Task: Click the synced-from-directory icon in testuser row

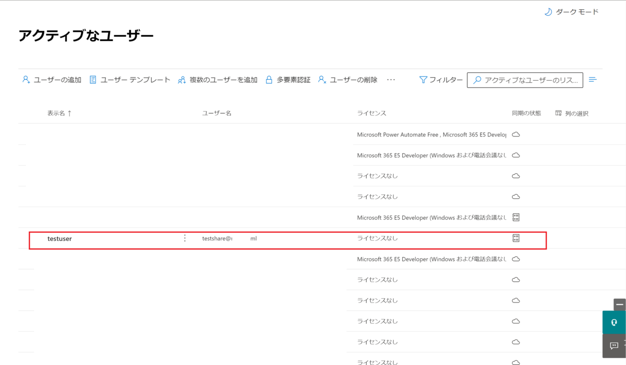Action: 516,238
